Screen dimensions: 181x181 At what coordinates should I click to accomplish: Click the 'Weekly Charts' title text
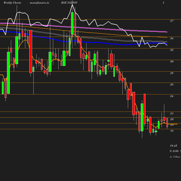click(12, 3)
